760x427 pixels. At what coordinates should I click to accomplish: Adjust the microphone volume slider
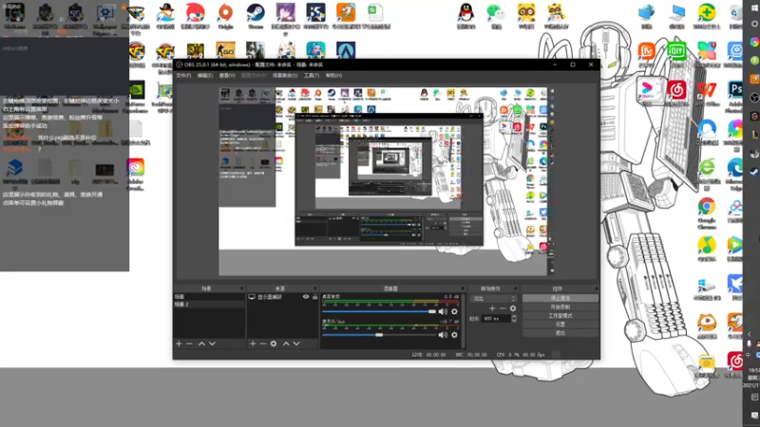coord(379,335)
